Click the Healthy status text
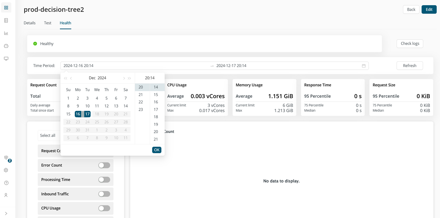440x218 pixels. (x=47, y=44)
